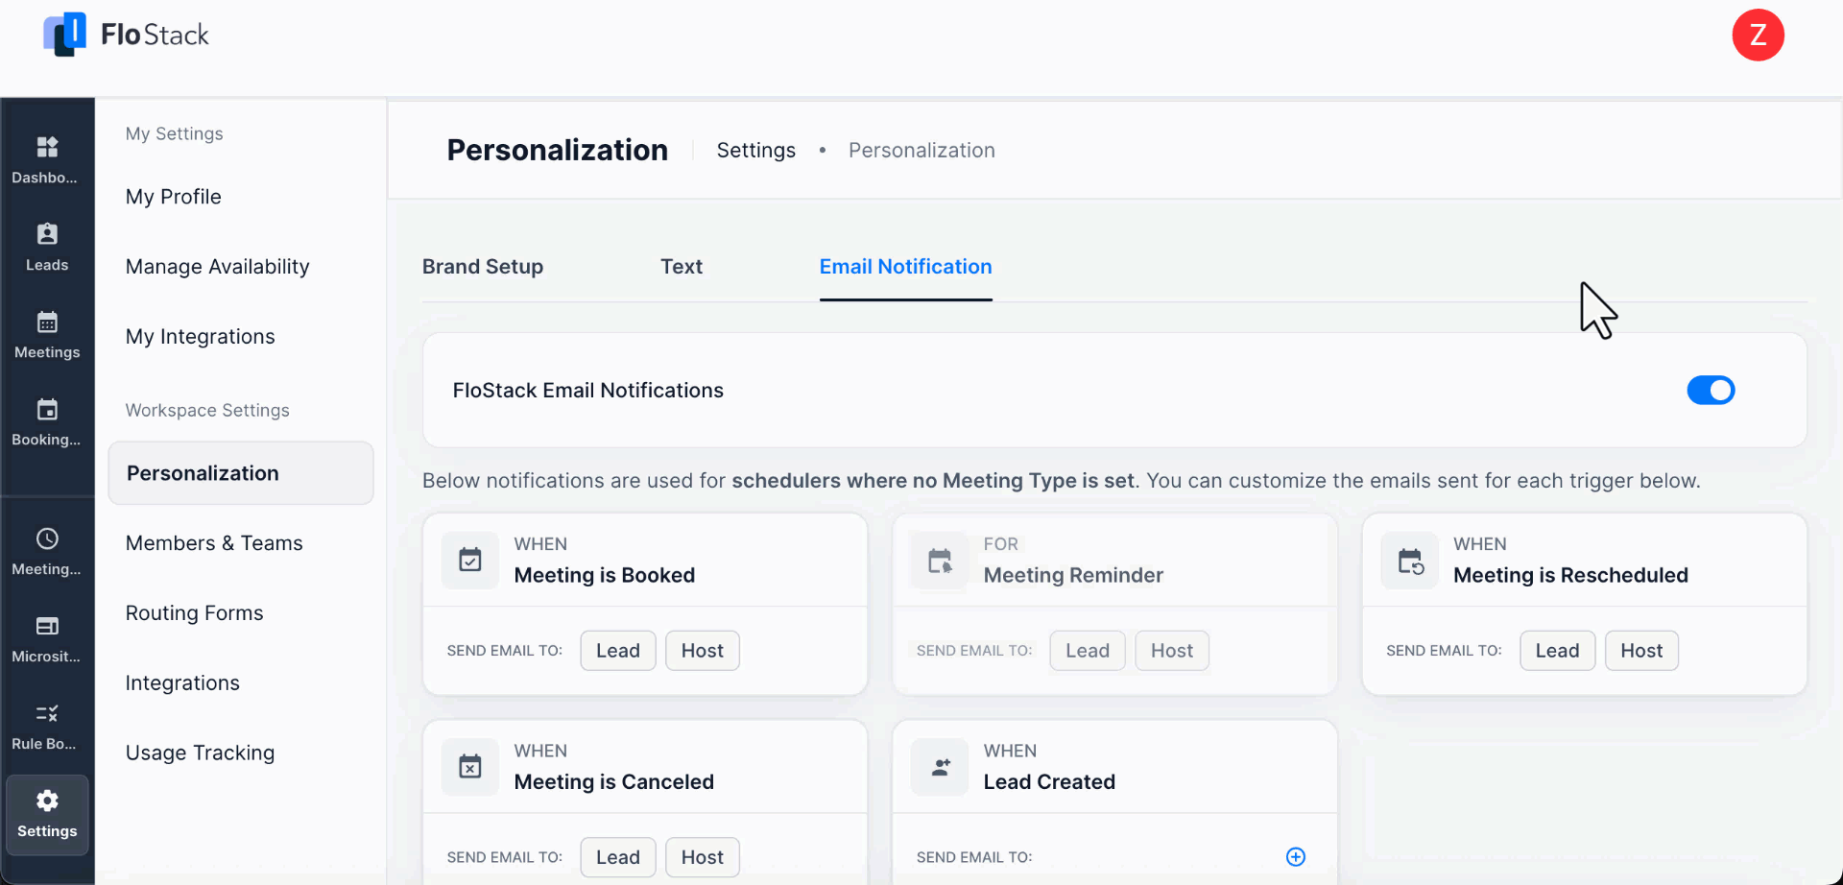Click the Personalization page heading
The height and width of the screenshot is (885, 1843).
[x=558, y=151]
